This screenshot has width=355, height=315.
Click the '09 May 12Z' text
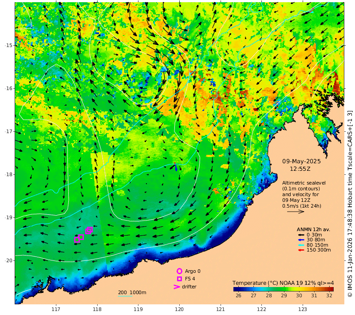tap(296, 200)
